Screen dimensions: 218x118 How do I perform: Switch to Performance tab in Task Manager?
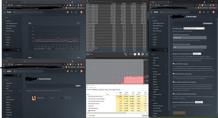pyautogui.click(x=95, y=90)
